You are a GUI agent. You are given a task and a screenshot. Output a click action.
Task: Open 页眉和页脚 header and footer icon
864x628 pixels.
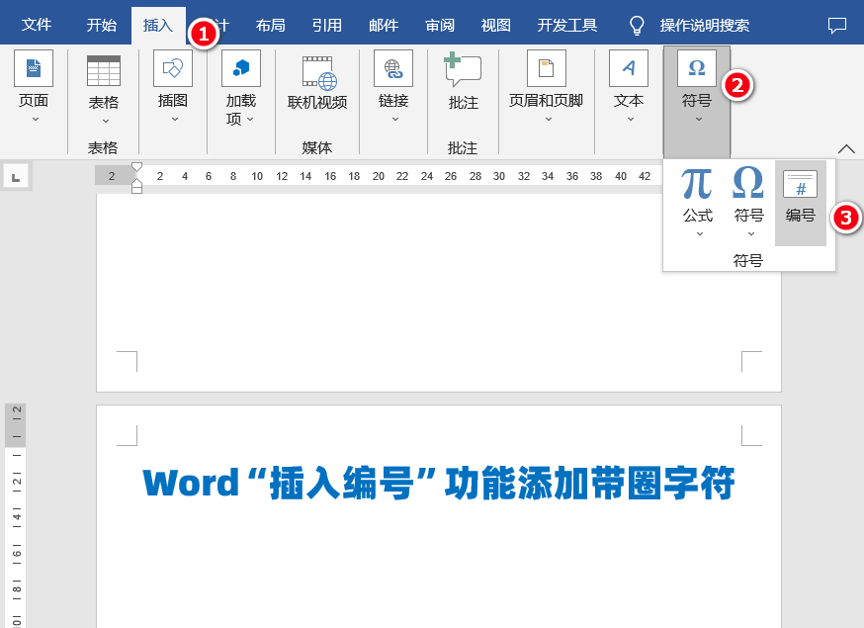(x=546, y=68)
